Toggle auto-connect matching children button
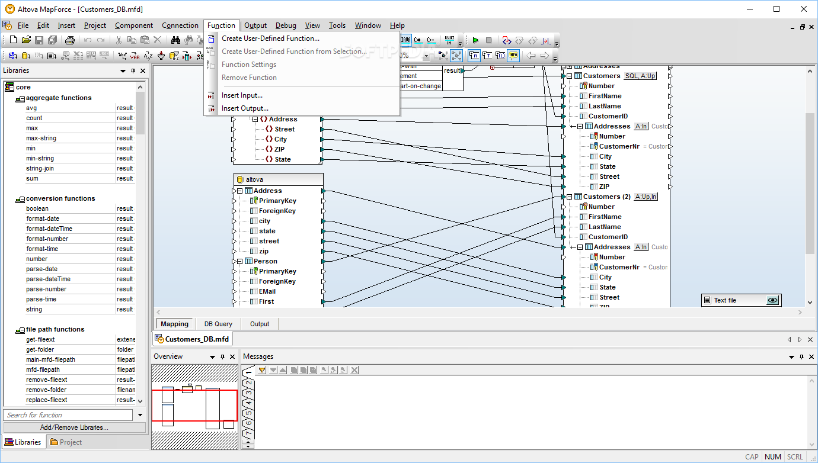 456,56
